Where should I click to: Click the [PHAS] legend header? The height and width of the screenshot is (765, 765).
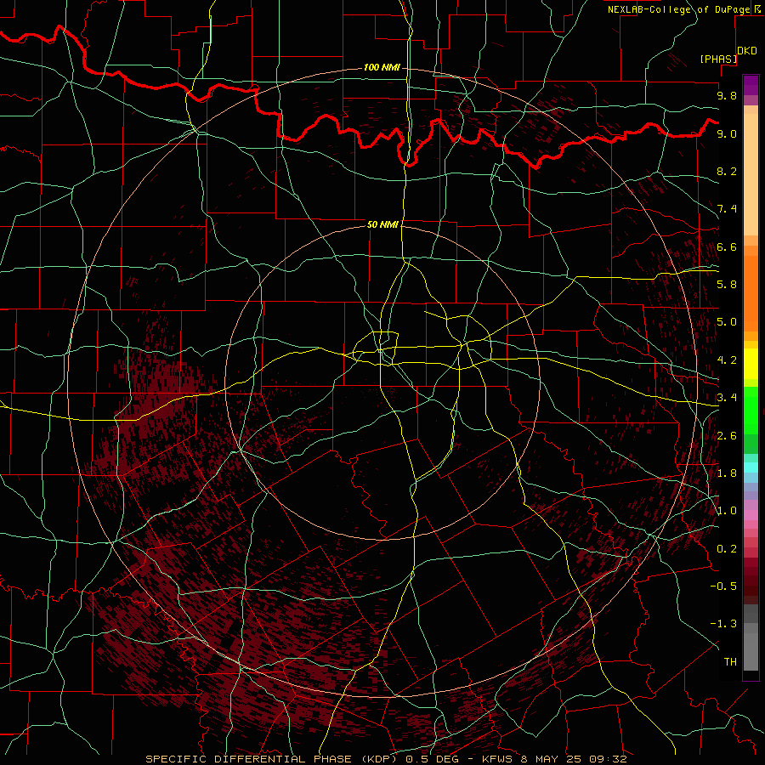(x=718, y=59)
